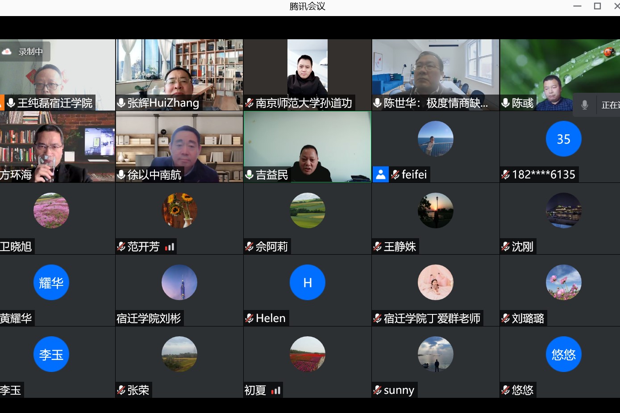Click the sunflower avatar of 范开芳
The image size is (620, 413).
click(x=179, y=211)
